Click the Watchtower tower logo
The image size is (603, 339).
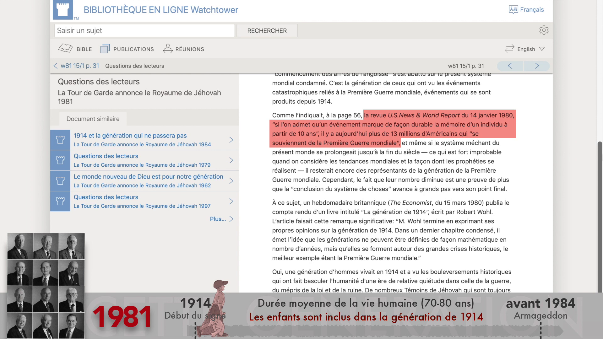[63, 10]
